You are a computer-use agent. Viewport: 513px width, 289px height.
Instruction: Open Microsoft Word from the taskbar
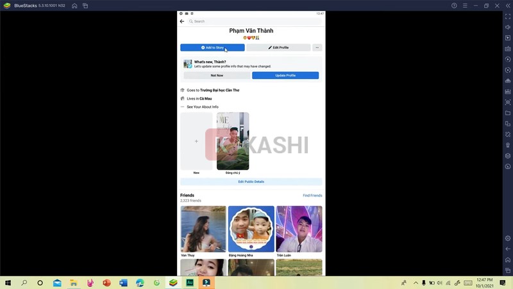click(x=123, y=283)
